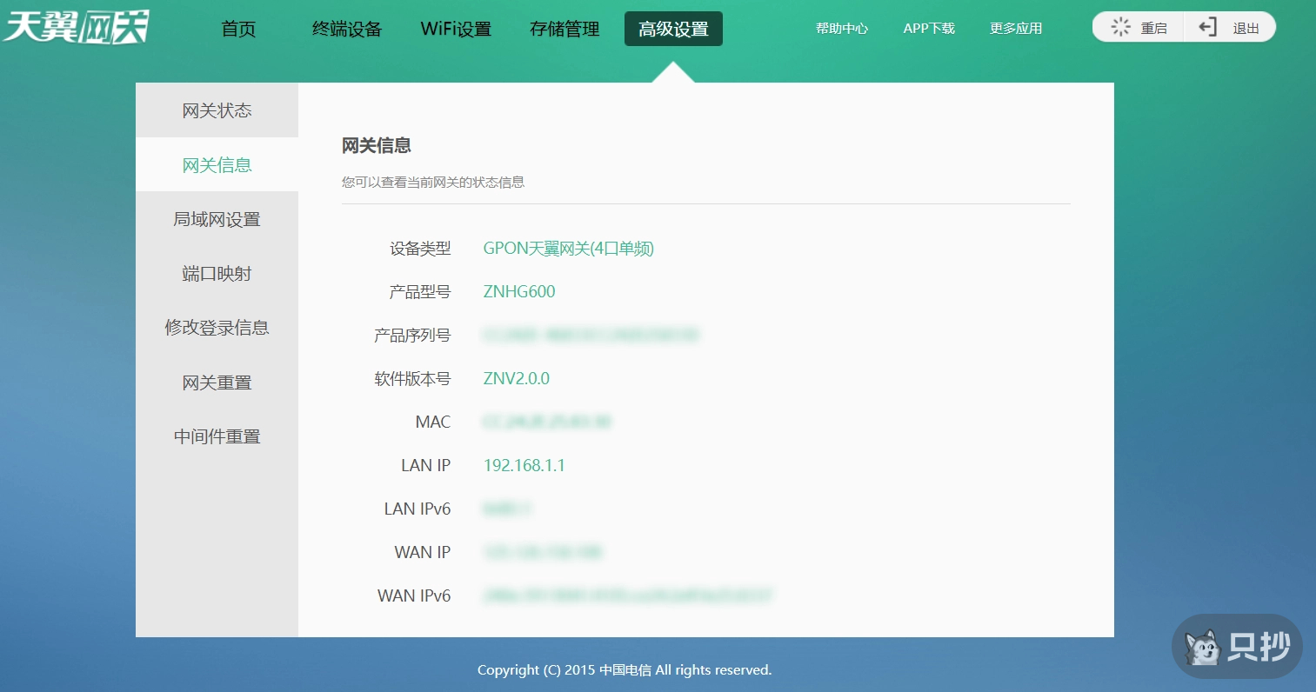Image resolution: width=1316 pixels, height=692 pixels.
Task: Choose 端口映射 in the sidebar
Action: pos(217,274)
